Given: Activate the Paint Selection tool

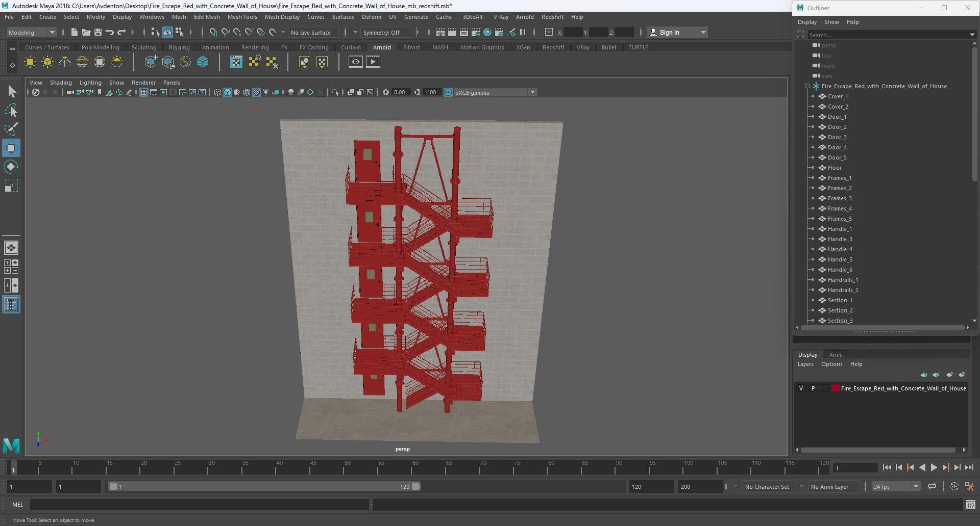Looking at the screenshot, I should (x=11, y=128).
